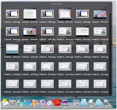Click the @ spring Sites icon
Screen dimensions: 117x110
pyautogui.click(x=91, y=102)
